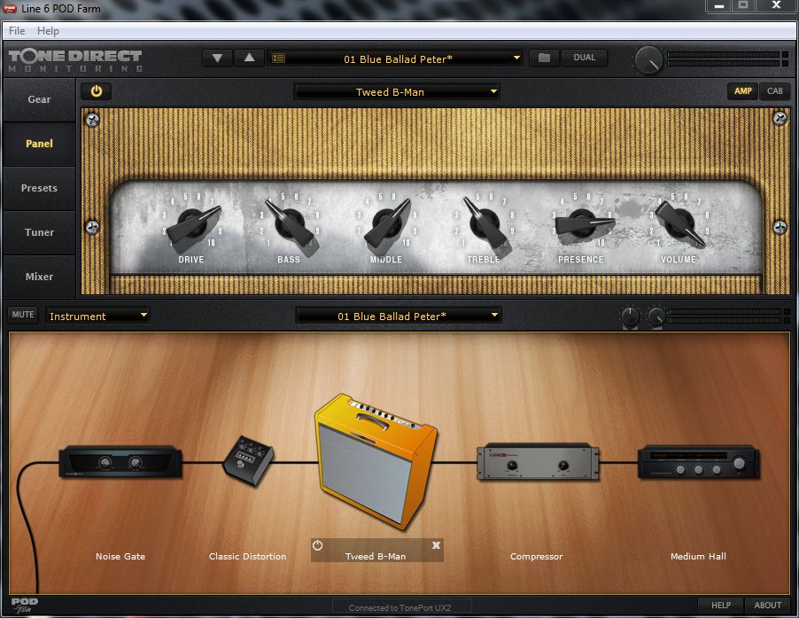Toggle the Tweed B-Man bypass power icon

[x=317, y=545]
